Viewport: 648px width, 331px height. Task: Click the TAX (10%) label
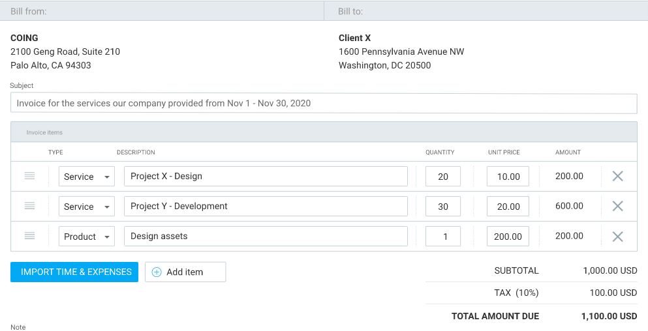pyautogui.click(x=517, y=293)
